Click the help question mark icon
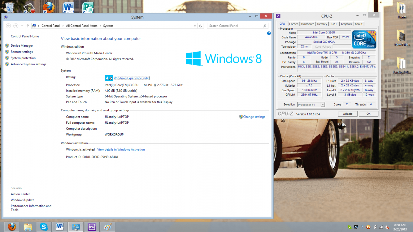Viewport: 413px width, 232px height. 269,33
